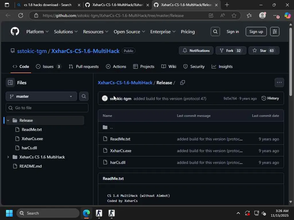Image resolution: width=294 pixels, height=220 pixels.
Task: Open the Pull requests tab
Action: click(84, 66)
